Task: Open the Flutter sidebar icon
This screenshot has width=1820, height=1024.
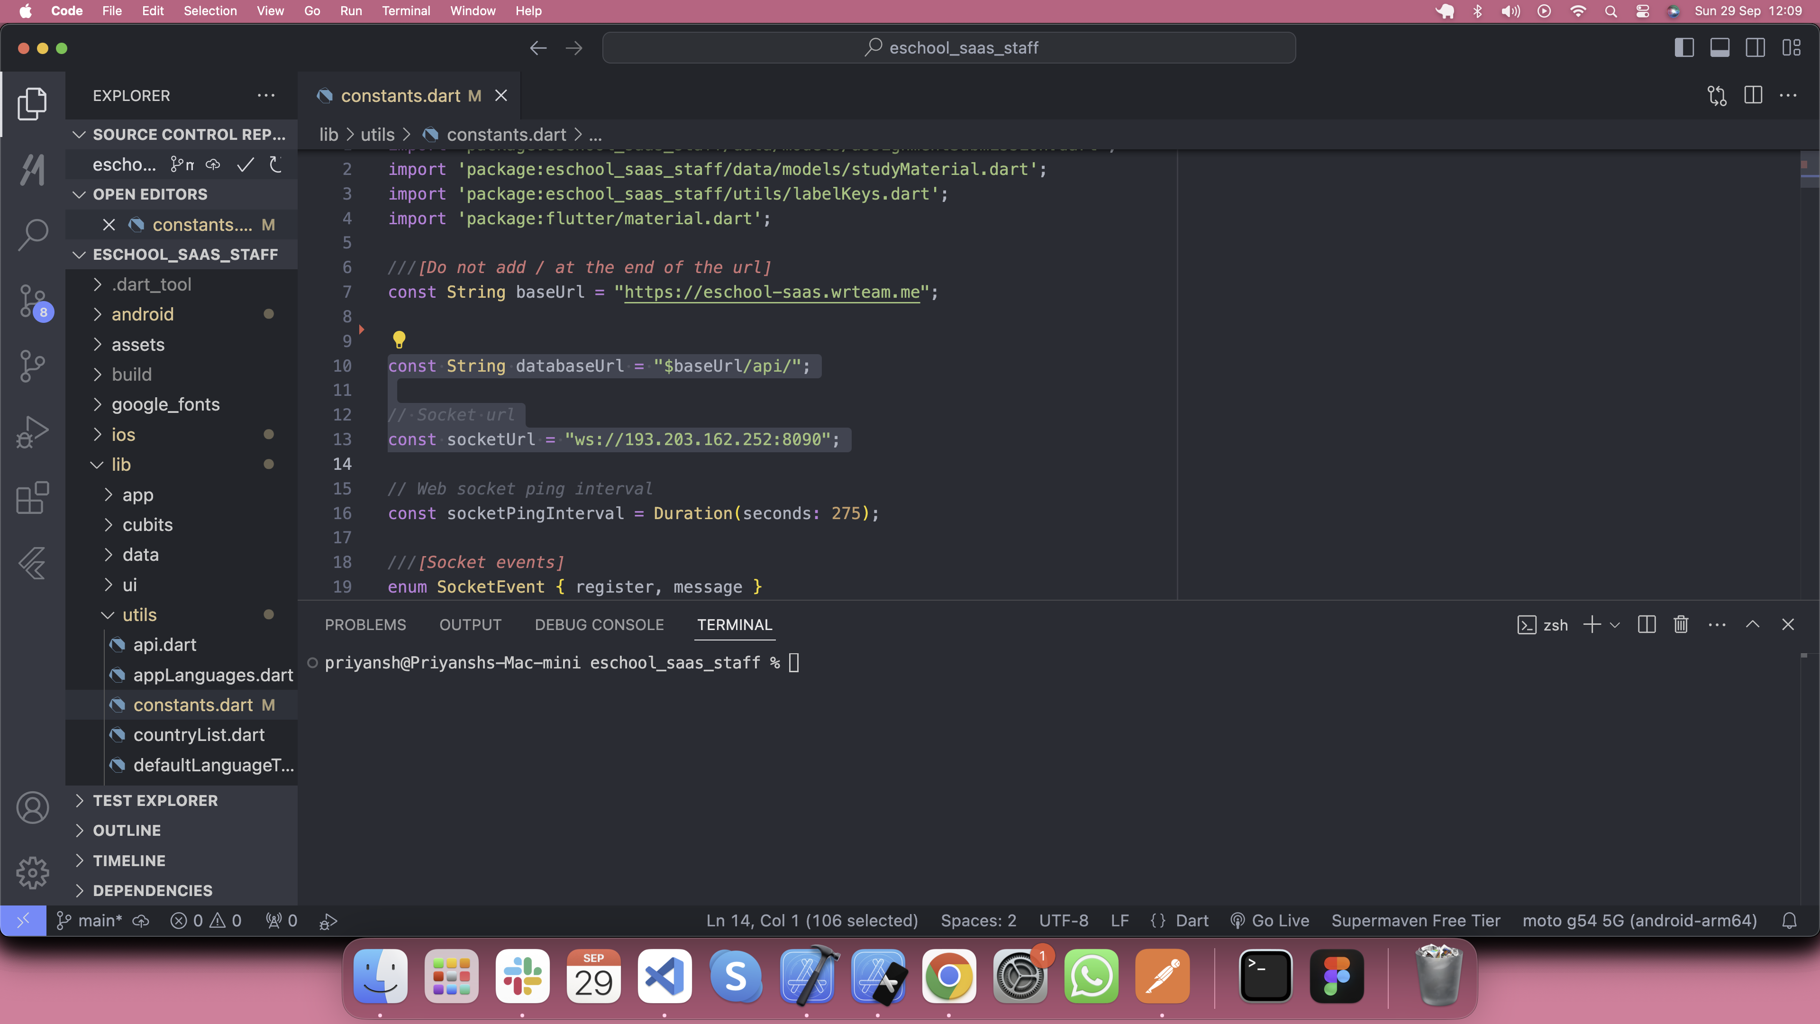Action: [33, 563]
